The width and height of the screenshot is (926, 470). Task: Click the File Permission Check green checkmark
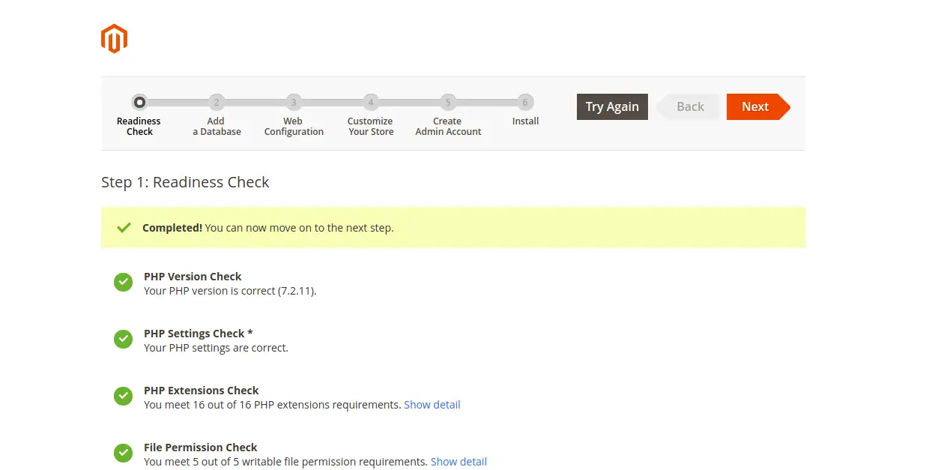(x=123, y=454)
